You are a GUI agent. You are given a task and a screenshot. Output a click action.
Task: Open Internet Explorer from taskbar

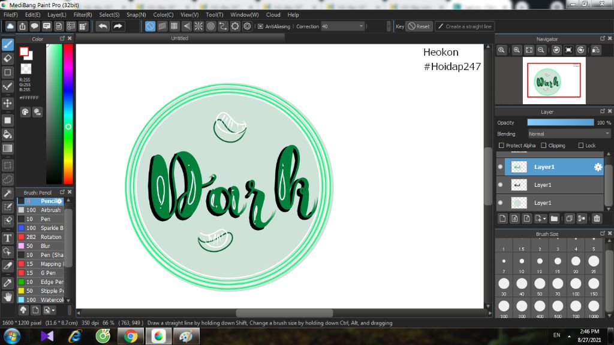[x=75, y=336]
